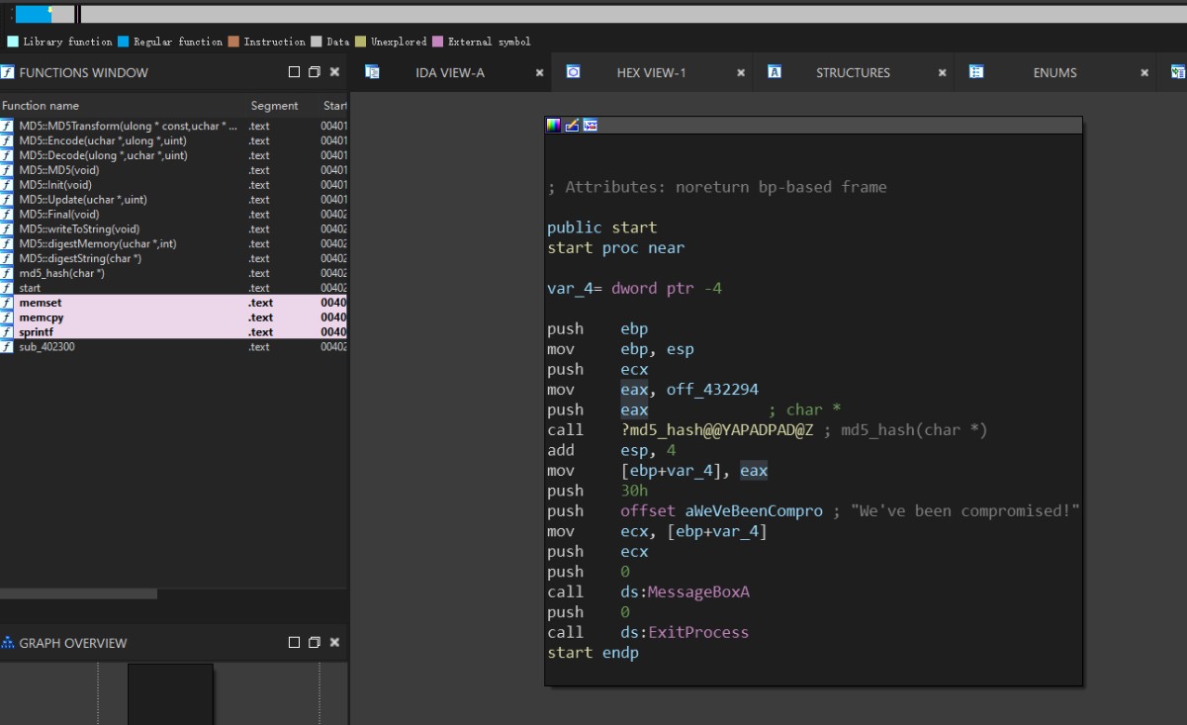Click the IDA View-A tab icon
The height and width of the screenshot is (725, 1187).
(372, 72)
